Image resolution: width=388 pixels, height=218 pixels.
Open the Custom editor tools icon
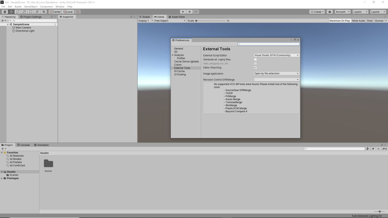pyautogui.click(x=44, y=12)
